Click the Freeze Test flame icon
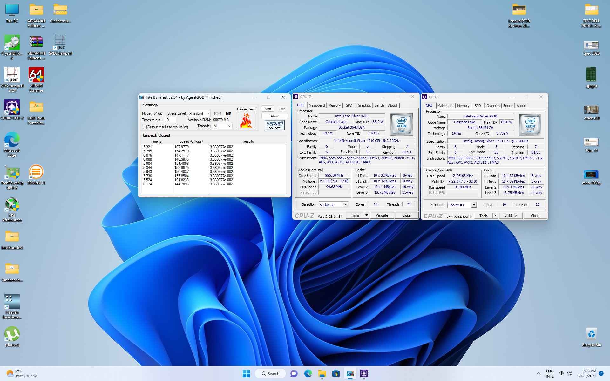The width and height of the screenshot is (610, 381). click(246, 120)
